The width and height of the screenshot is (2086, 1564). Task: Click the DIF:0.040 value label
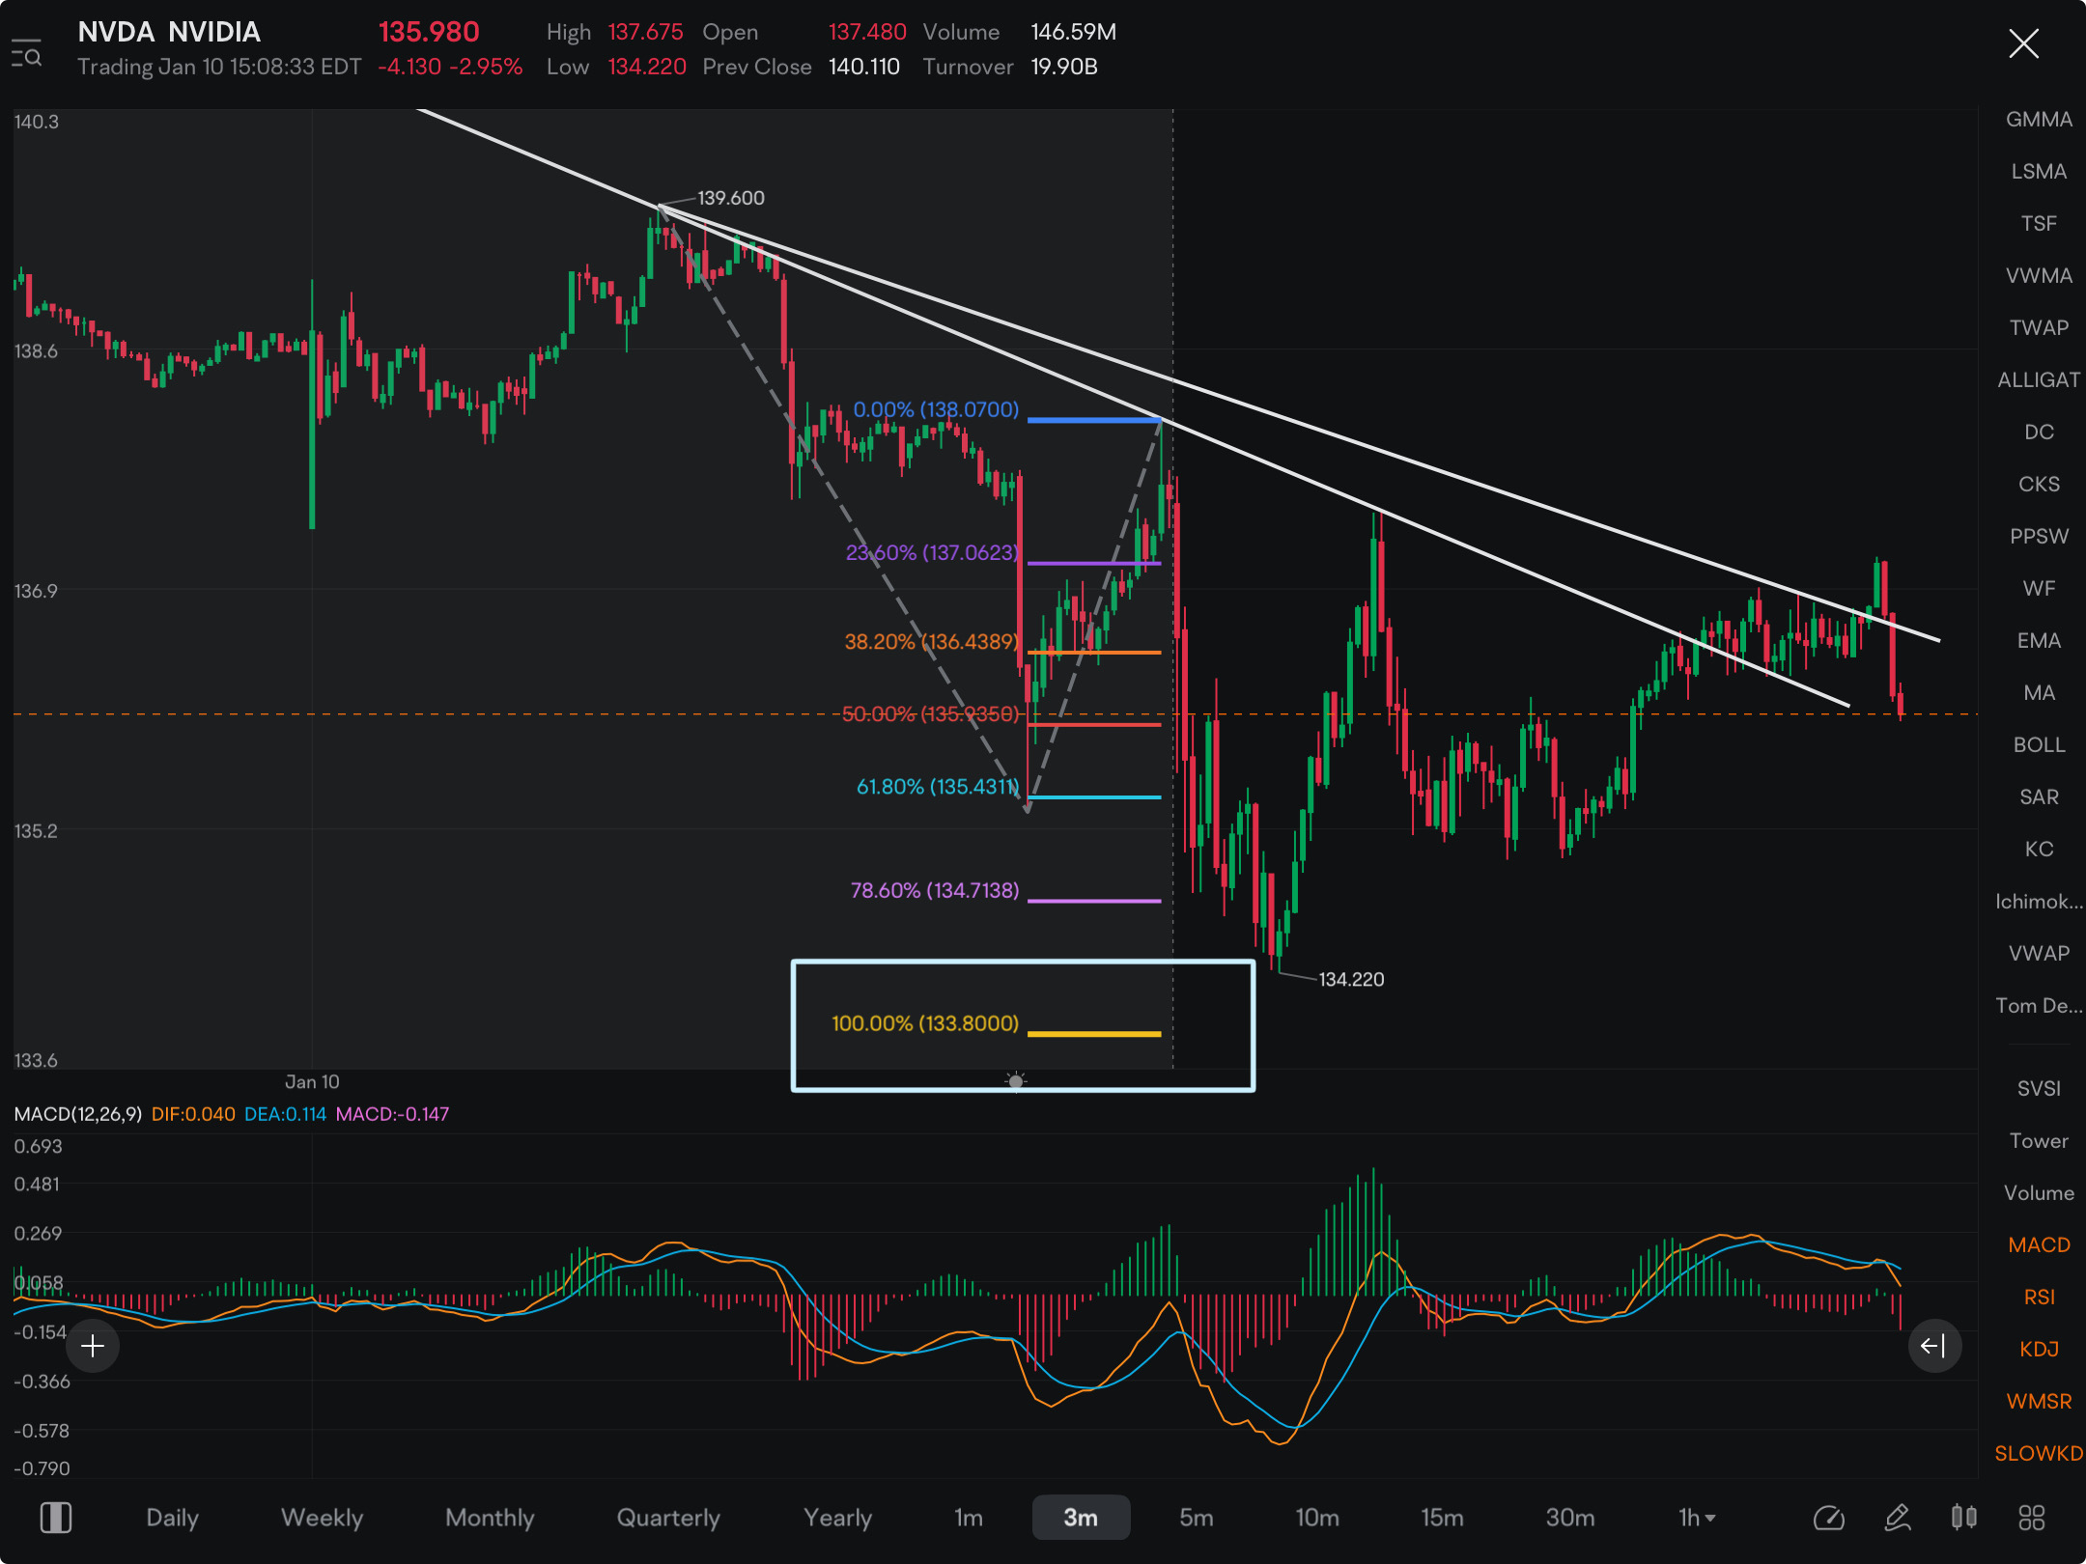pyautogui.click(x=193, y=1114)
